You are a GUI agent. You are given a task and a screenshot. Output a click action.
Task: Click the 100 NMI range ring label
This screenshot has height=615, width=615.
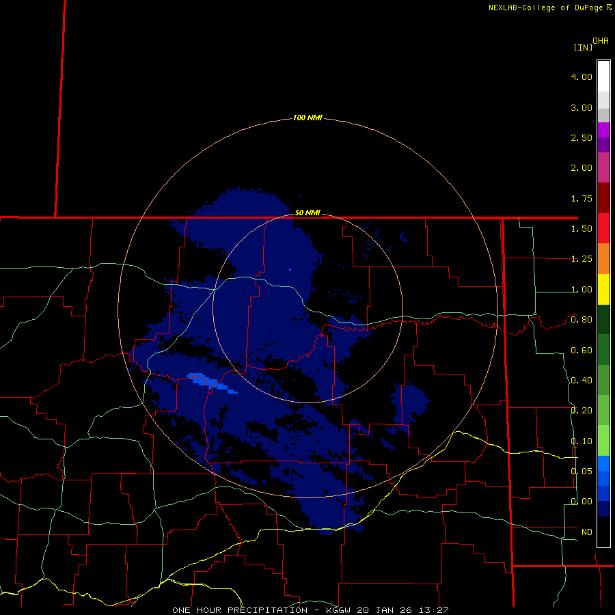tap(307, 118)
